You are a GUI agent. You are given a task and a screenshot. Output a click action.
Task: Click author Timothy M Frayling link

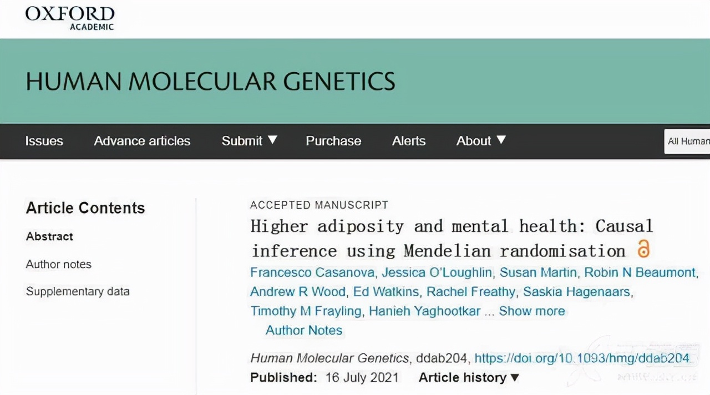click(x=306, y=311)
